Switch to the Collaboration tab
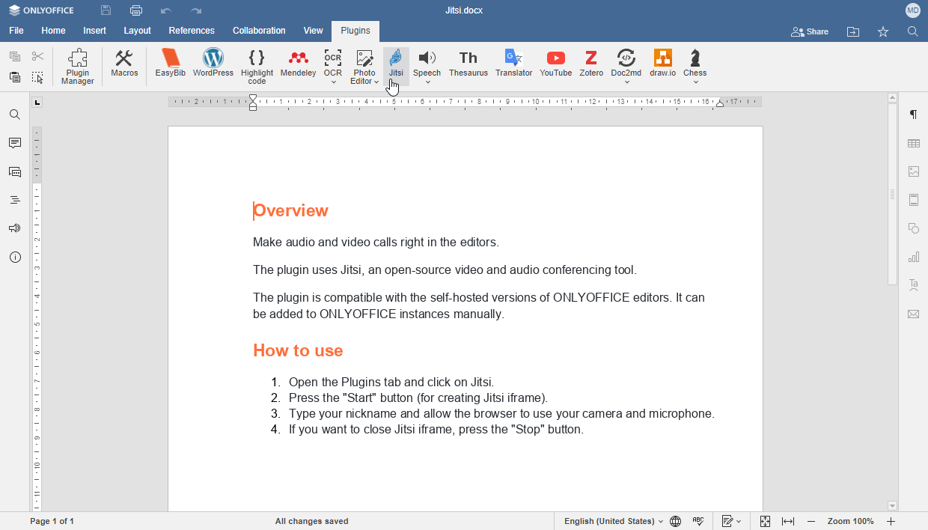The image size is (928, 530). point(259,31)
